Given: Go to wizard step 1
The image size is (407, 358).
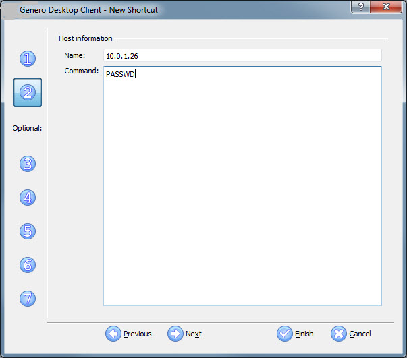Looking at the screenshot, I should click(x=28, y=59).
